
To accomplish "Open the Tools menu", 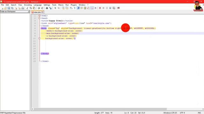I will click(x=54, y=5).
